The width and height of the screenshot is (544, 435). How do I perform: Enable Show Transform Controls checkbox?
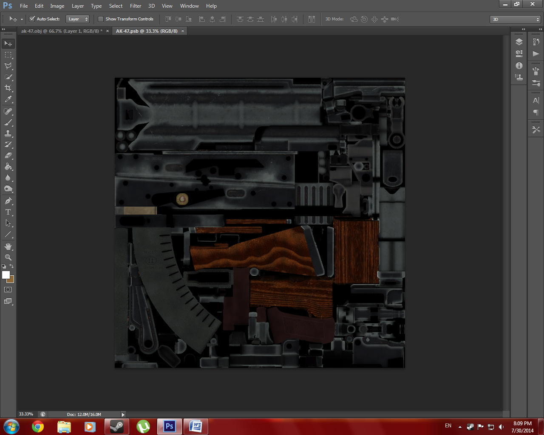pos(101,19)
